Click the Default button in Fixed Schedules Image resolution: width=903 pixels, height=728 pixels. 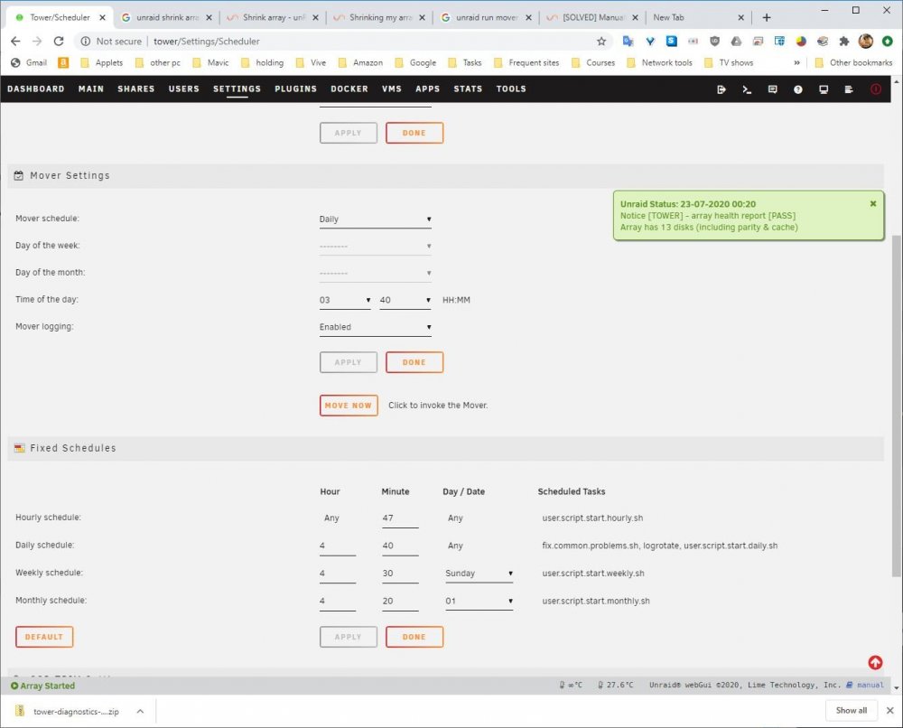[x=43, y=637]
